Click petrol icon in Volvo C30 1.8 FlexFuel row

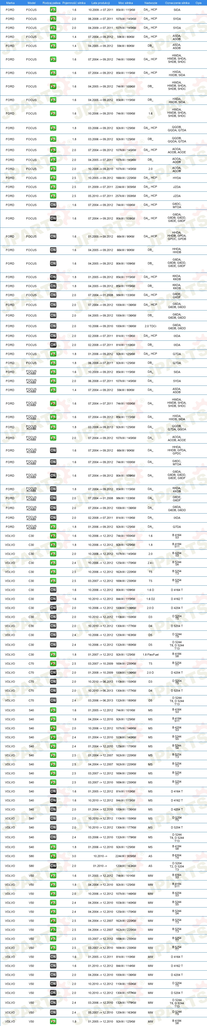point(53,654)
